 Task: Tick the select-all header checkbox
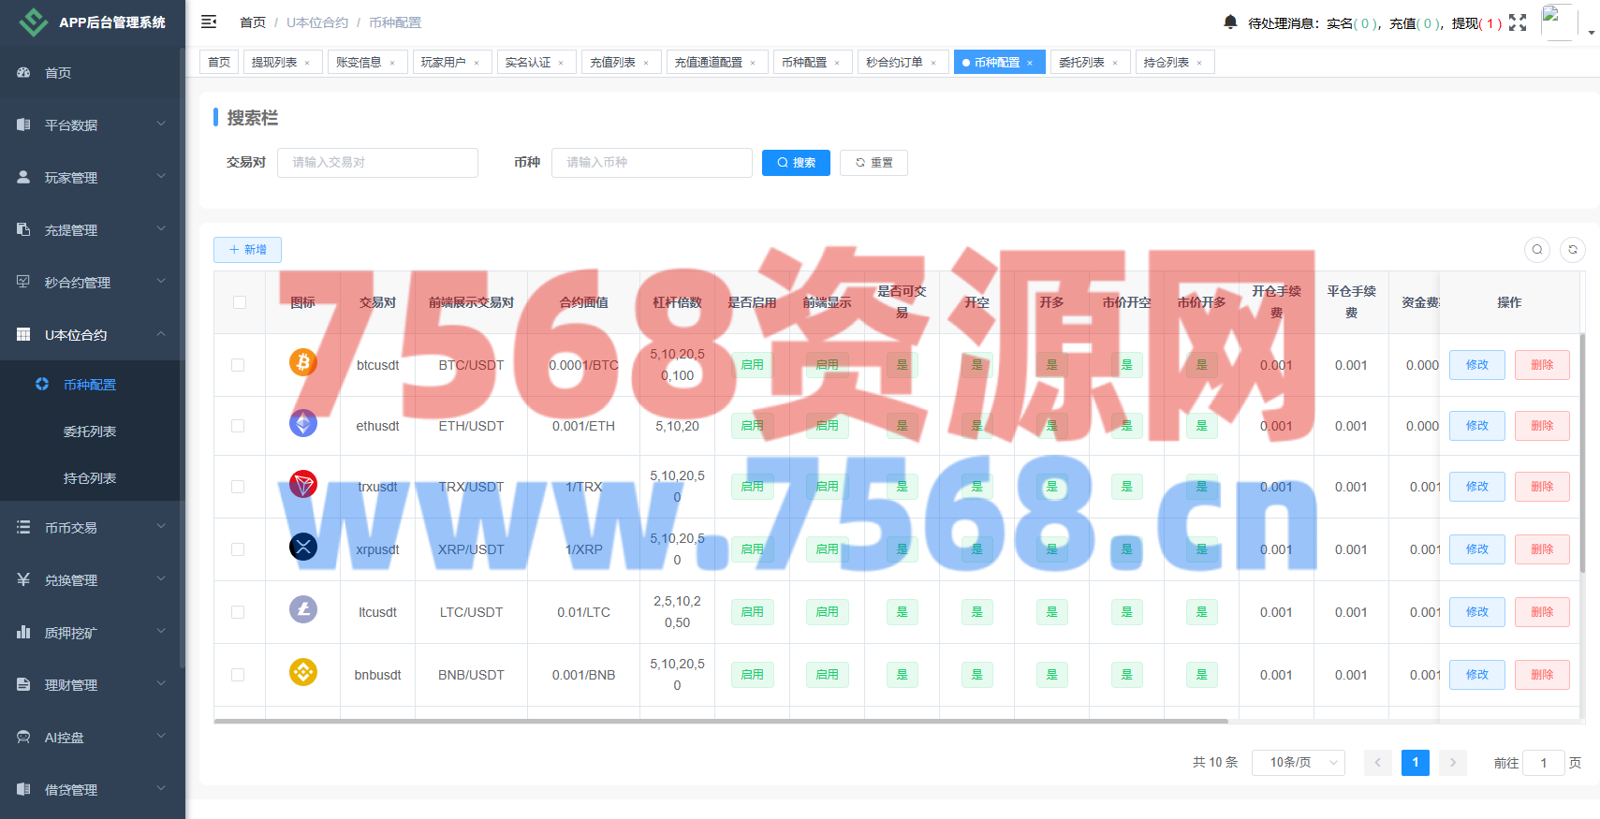tap(240, 302)
